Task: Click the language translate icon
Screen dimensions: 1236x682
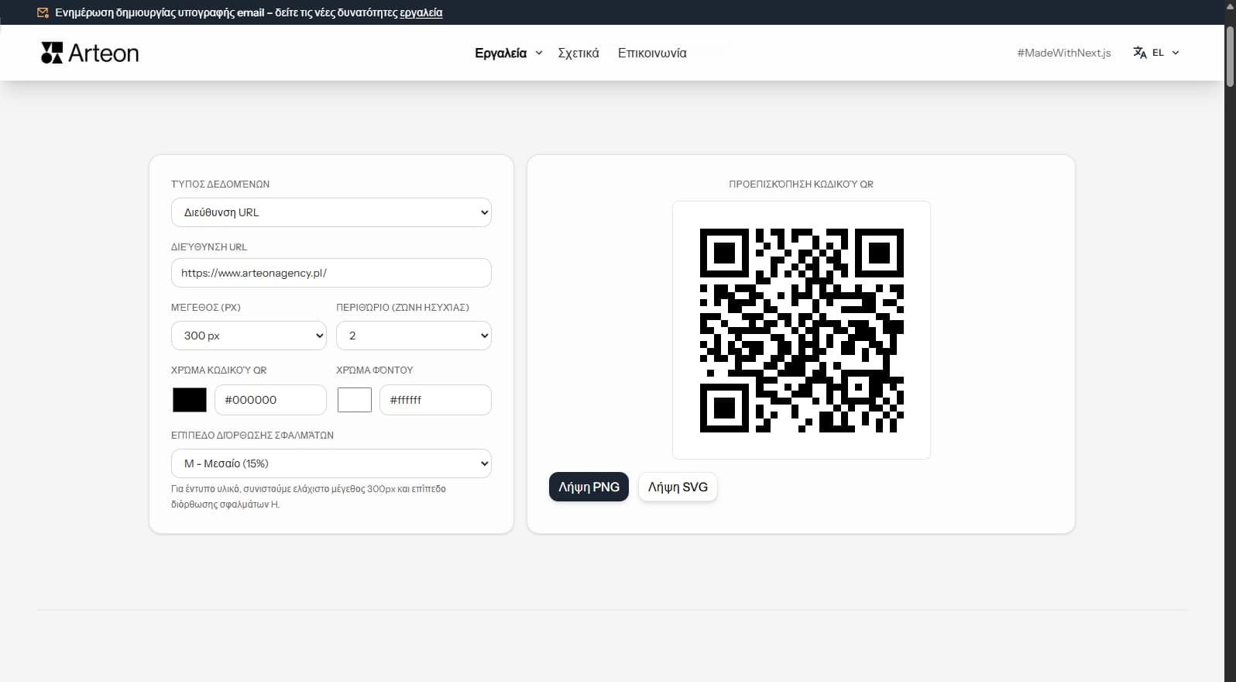Action: pyautogui.click(x=1140, y=53)
